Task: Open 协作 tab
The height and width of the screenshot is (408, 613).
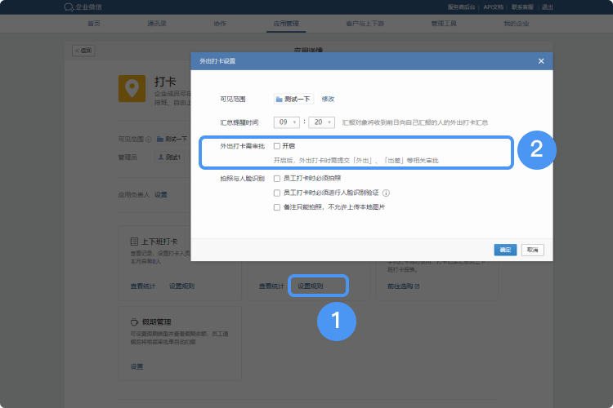Action: tap(220, 24)
